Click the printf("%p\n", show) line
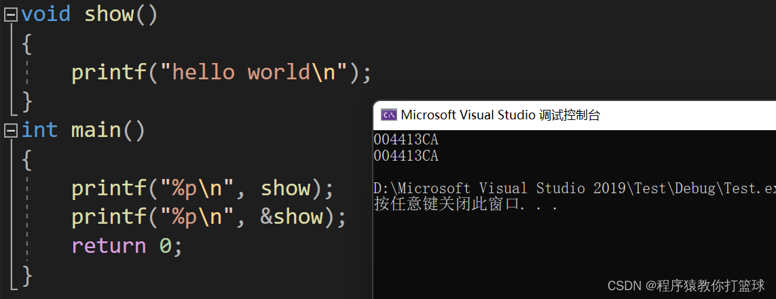 point(204,188)
